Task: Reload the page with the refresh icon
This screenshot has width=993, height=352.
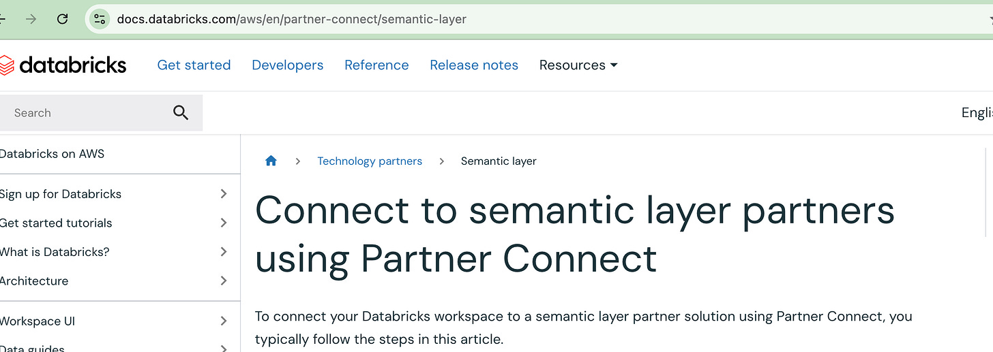Action: [62, 19]
